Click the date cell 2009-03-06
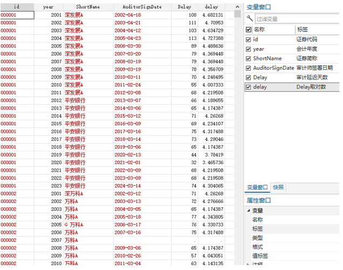Viewport: 343px width, 270px height. pos(142,248)
